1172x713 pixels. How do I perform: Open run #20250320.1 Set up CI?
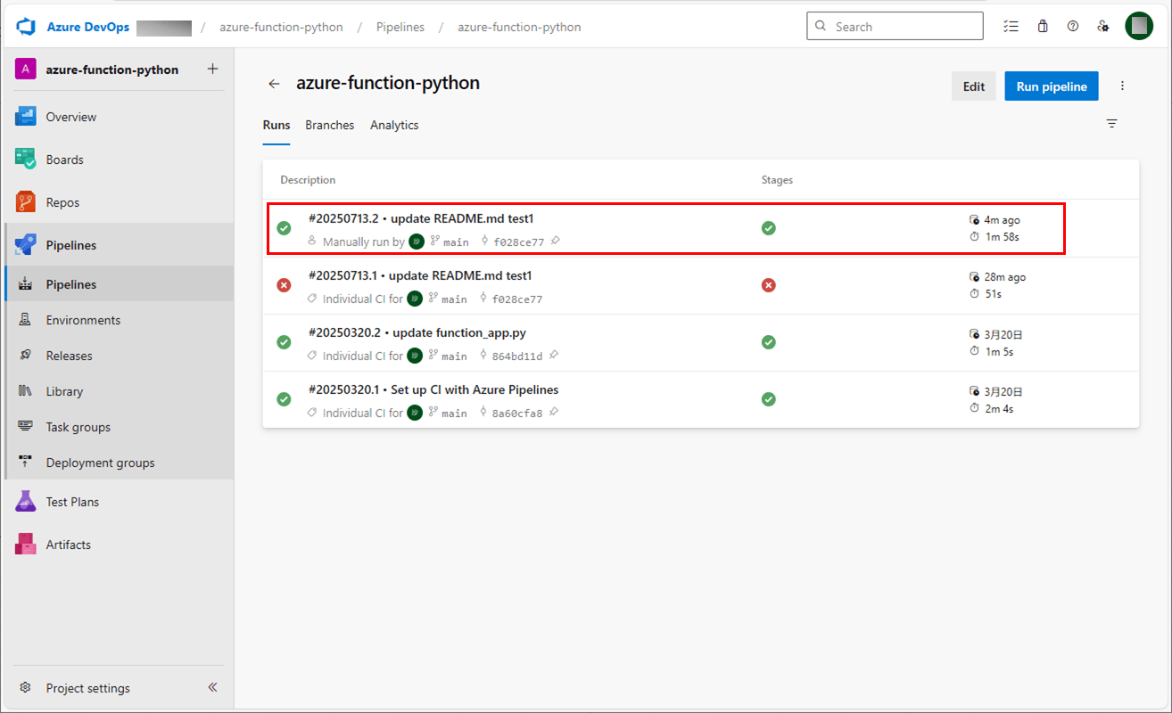tap(433, 389)
